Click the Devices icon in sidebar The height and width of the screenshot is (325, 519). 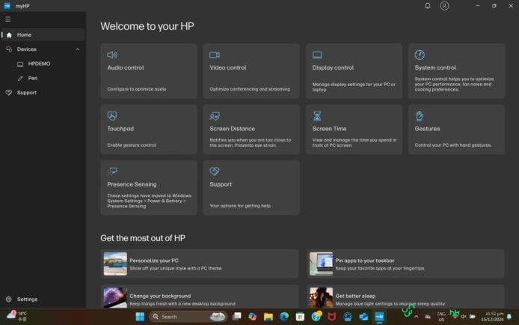click(9, 49)
